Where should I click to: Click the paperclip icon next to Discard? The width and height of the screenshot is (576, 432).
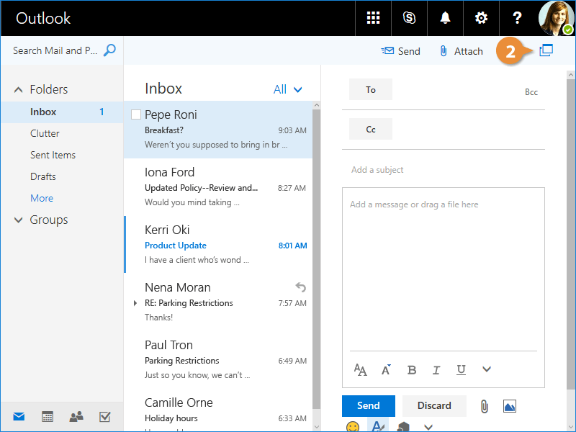pos(484,406)
